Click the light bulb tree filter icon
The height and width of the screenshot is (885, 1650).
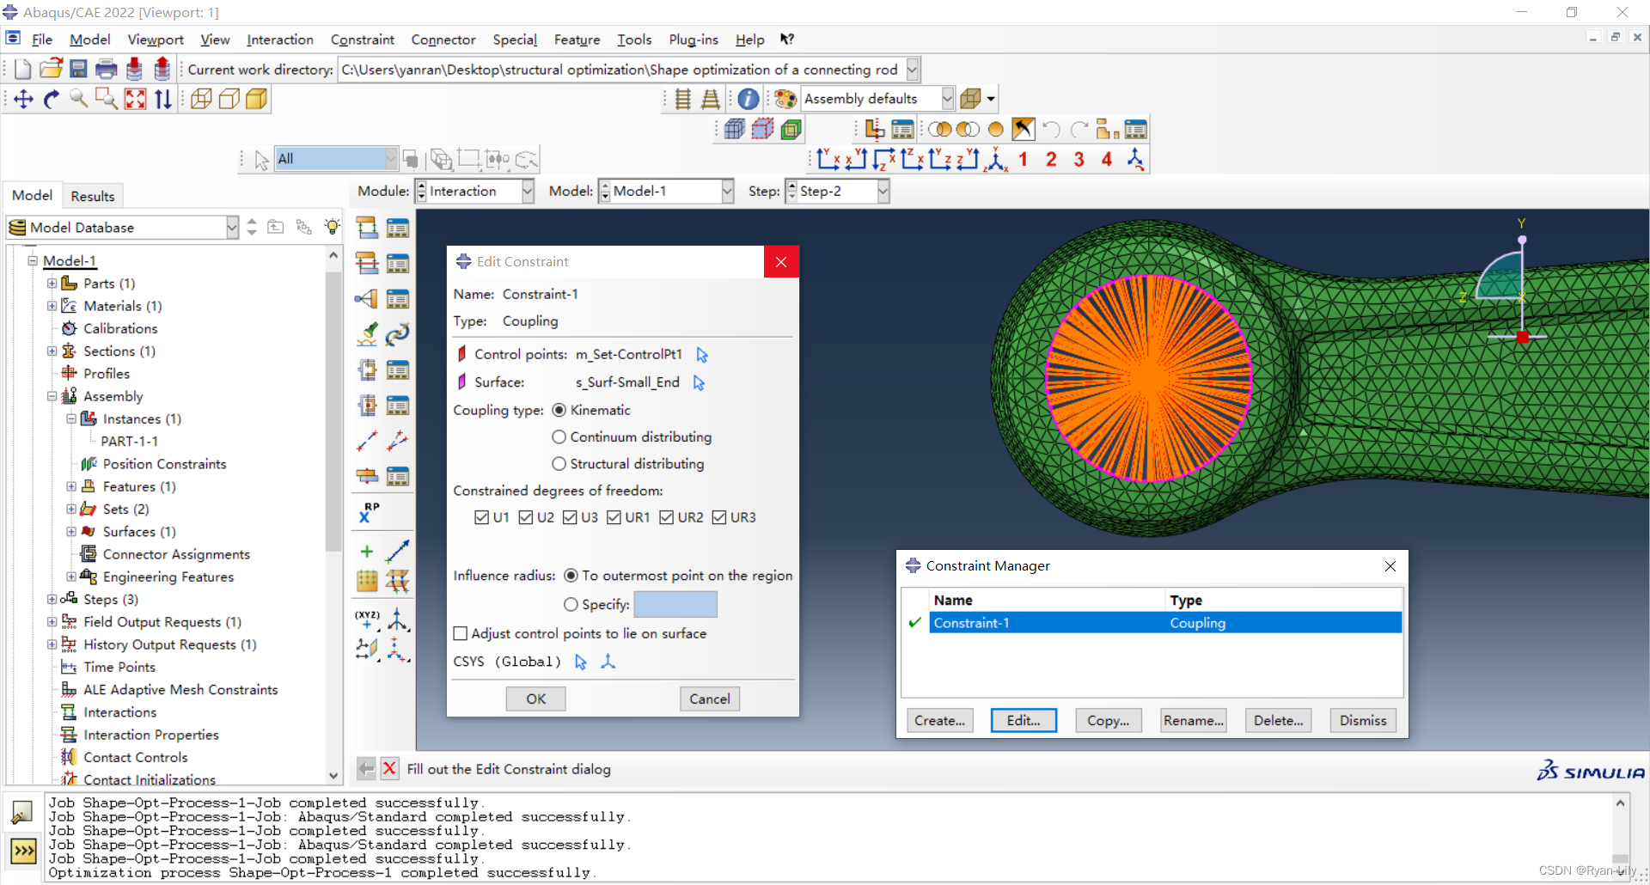coord(332,227)
